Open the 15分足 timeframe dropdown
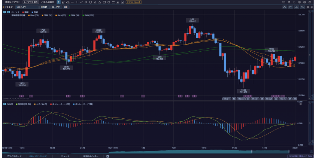This screenshot has width=316, height=158. coord(44,7)
